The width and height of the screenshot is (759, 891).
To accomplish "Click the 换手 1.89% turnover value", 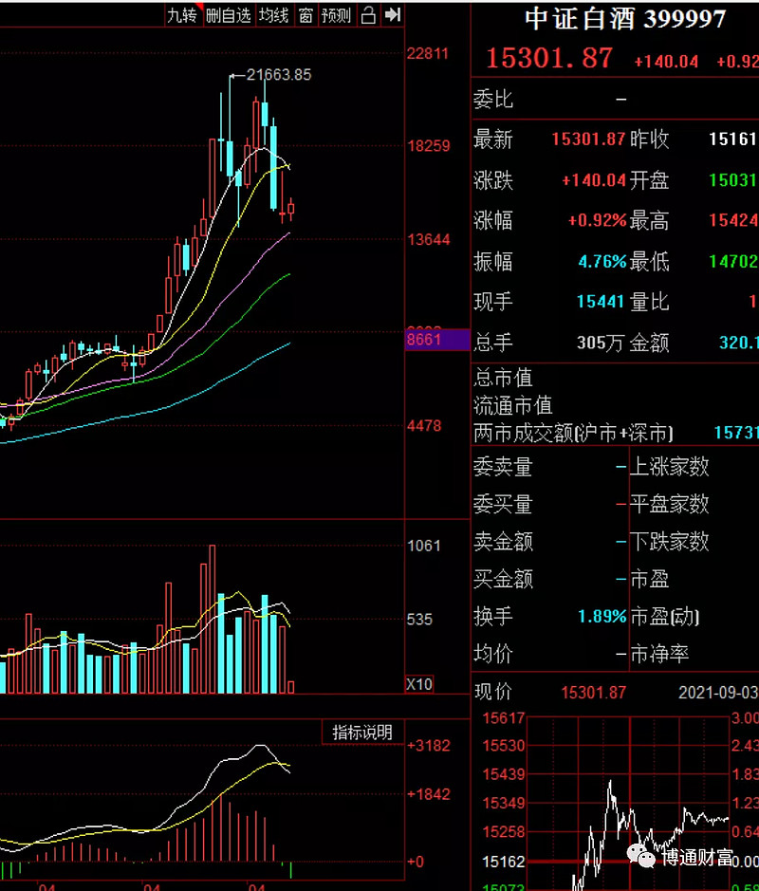I will click(602, 617).
